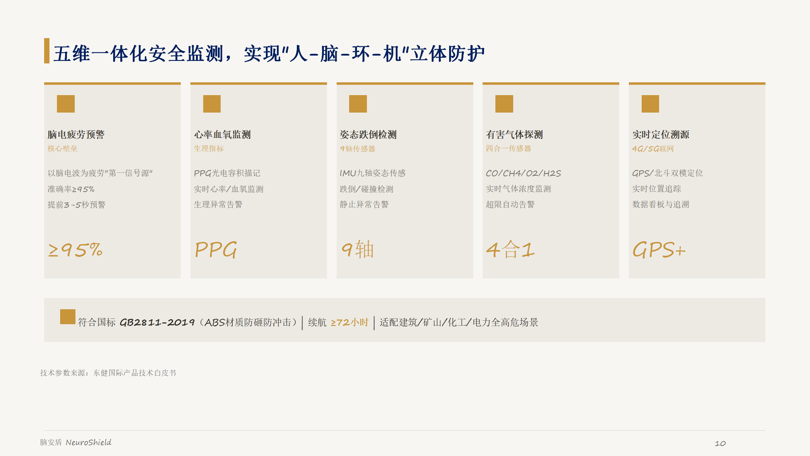Click the text (ABS材质防砸防冲击)
The height and width of the screenshot is (456, 810).
click(248, 322)
